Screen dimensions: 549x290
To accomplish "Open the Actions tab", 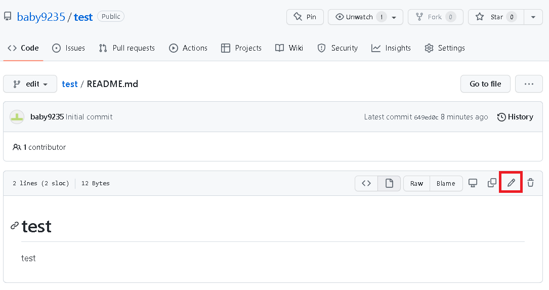I will coord(188,48).
